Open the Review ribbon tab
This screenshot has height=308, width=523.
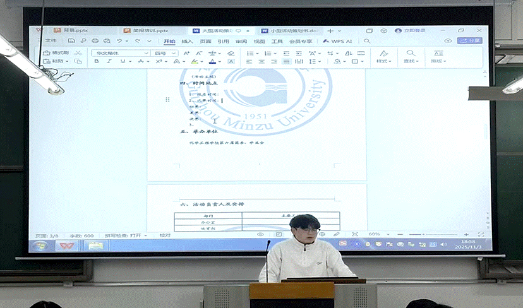[241, 41]
